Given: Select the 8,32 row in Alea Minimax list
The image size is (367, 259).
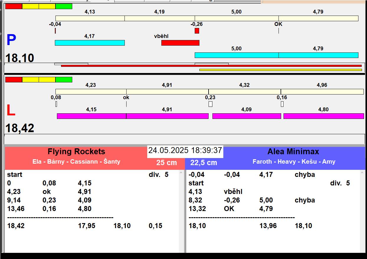Looking at the screenshot, I should point(273,200).
